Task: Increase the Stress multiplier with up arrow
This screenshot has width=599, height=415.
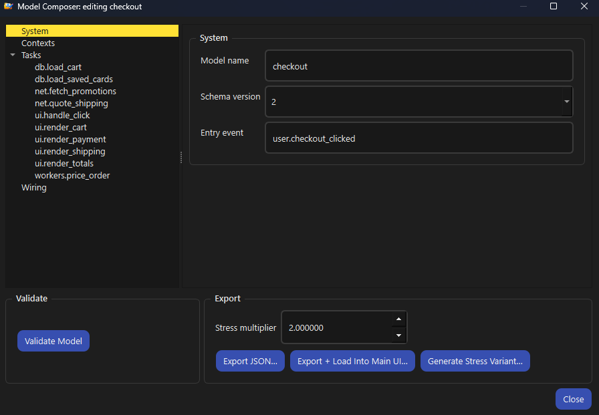Action: 399,319
